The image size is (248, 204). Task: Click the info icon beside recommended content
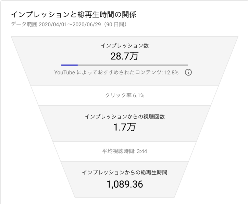(188, 72)
